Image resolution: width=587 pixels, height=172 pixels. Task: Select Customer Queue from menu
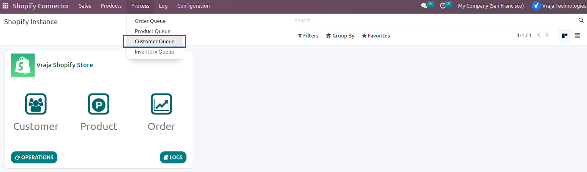(x=155, y=41)
